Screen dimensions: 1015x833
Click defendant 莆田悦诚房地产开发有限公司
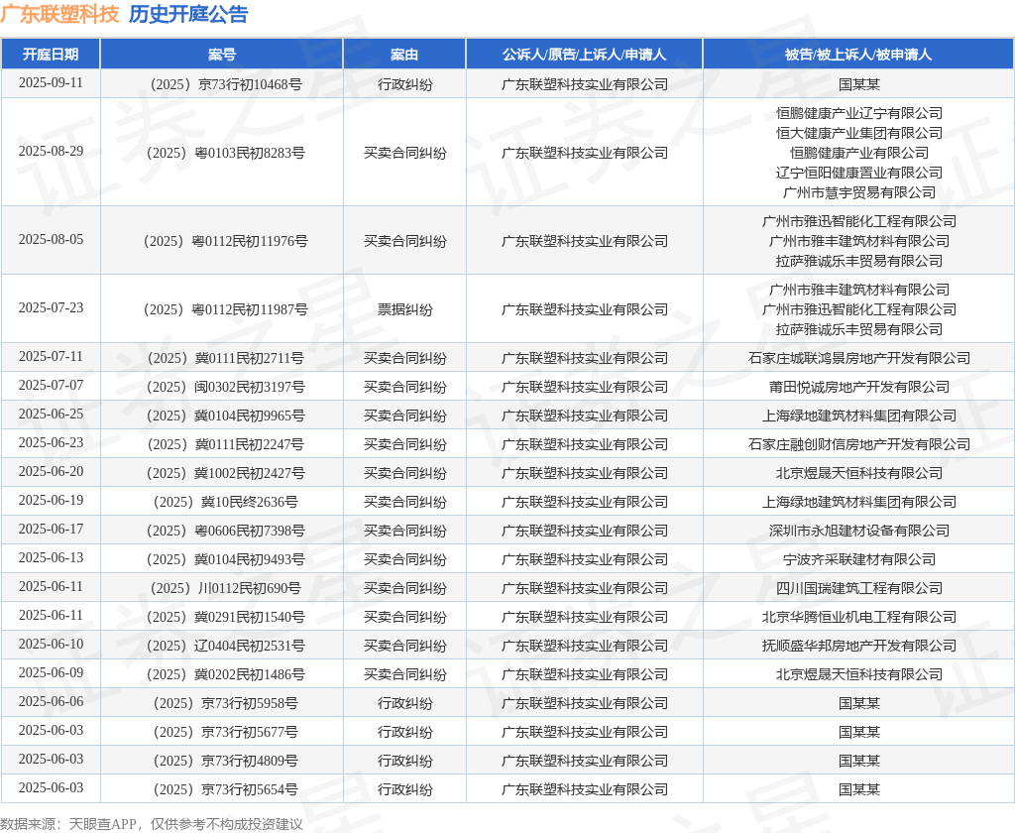[859, 387]
